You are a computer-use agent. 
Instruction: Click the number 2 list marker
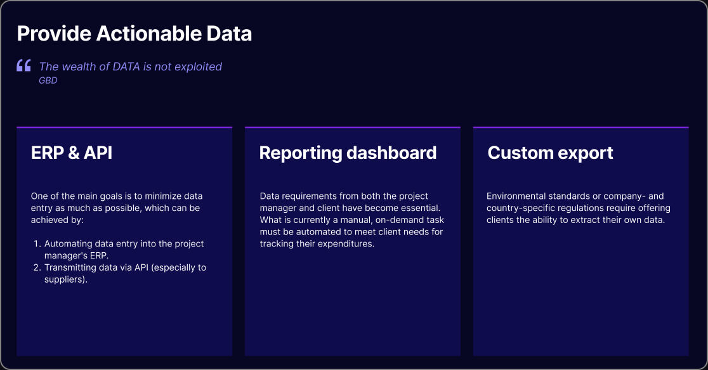click(x=37, y=268)
